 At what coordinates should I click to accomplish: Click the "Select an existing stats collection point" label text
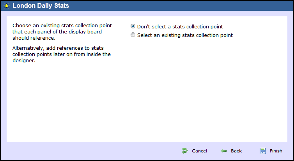(x=185, y=35)
